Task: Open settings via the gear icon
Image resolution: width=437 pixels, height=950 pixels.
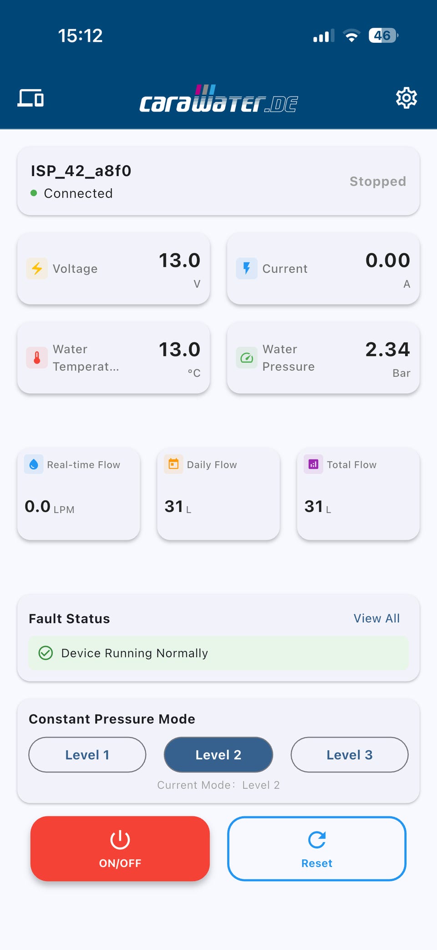Action: (406, 98)
